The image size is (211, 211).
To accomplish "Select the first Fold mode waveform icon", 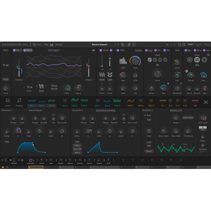I will (150, 60).
